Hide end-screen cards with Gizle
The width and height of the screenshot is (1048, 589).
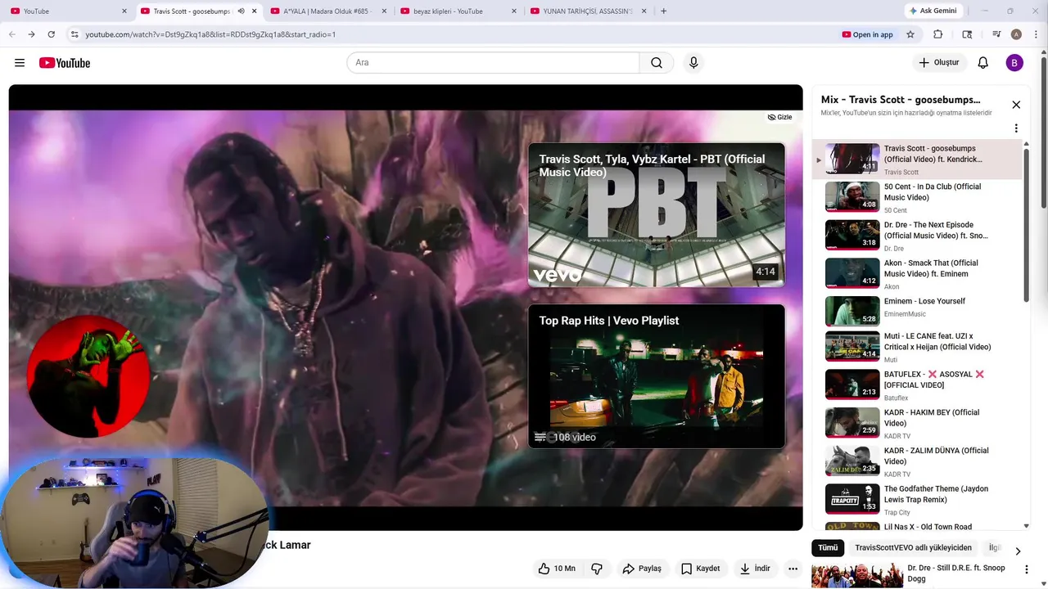coord(779,117)
